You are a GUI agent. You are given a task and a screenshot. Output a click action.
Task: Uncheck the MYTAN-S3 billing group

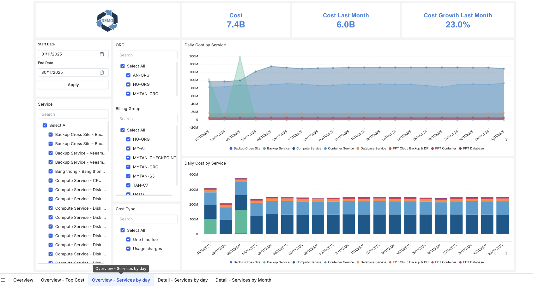point(128,176)
